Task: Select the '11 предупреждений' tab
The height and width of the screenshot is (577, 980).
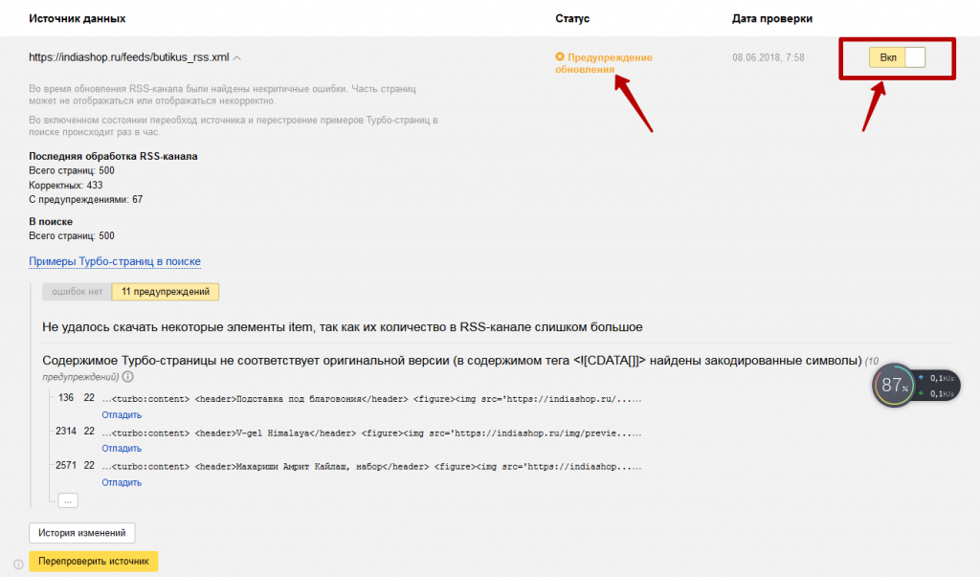Action: pos(166,293)
